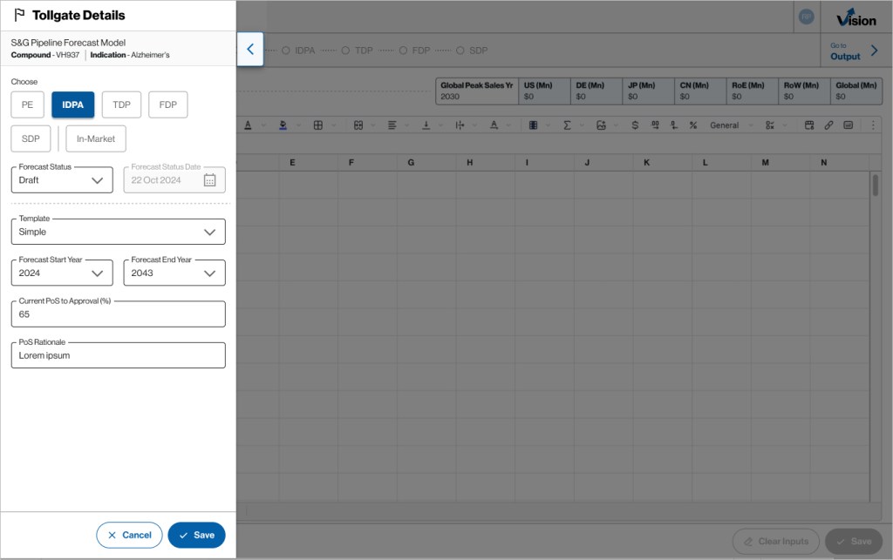The width and height of the screenshot is (893, 560).
Task: Select the In-Market tollgate option
Action: (x=96, y=138)
